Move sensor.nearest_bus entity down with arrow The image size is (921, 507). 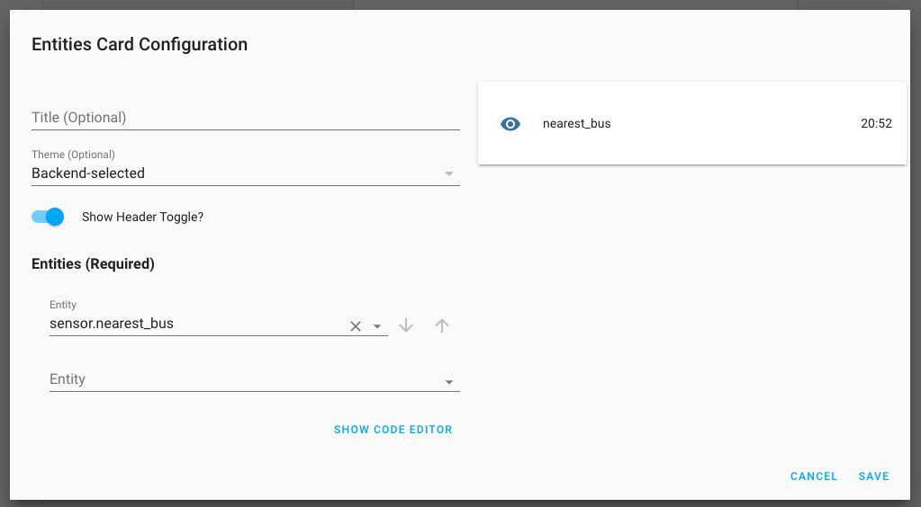click(406, 325)
